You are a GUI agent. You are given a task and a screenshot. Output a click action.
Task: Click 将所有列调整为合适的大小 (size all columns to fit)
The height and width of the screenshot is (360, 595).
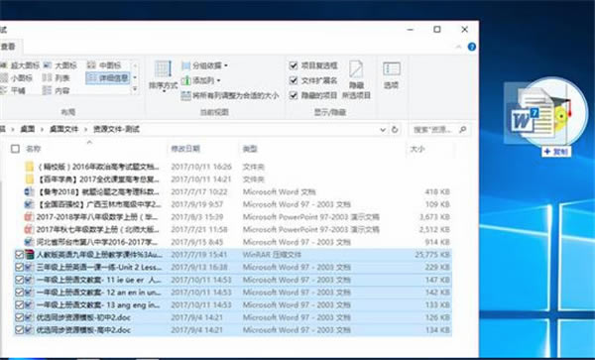[x=230, y=95]
